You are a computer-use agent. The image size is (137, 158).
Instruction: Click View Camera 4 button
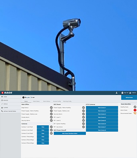coord(102,117)
